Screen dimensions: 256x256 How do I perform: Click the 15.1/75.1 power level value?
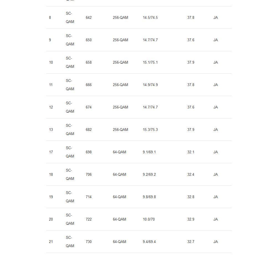point(150,63)
